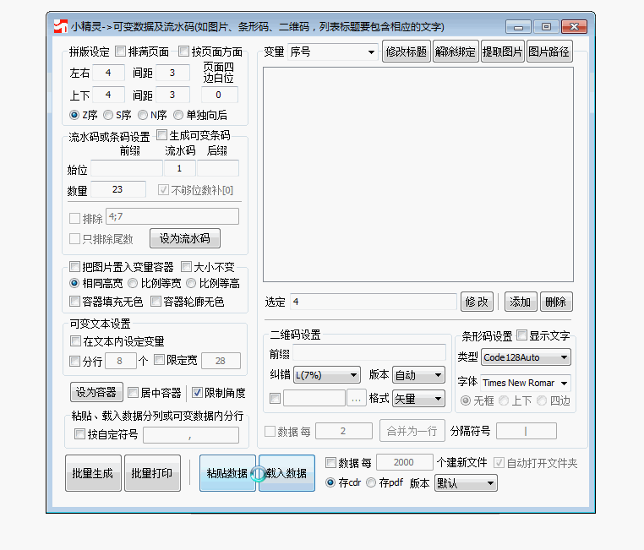
Task: Select the 存pdf radio button
Action: pos(371,482)
